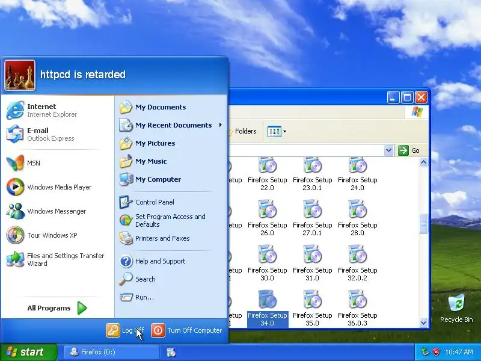This screenshot has width=481, height=361.
Task: Click the Go button
Action: 409,150
